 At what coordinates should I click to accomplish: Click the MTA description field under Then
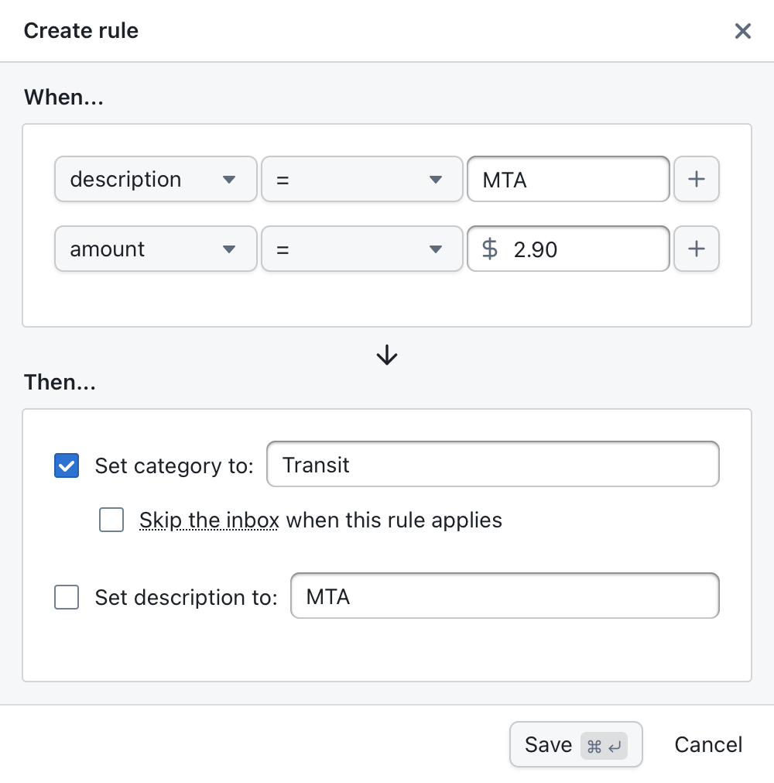coord(505,596)
